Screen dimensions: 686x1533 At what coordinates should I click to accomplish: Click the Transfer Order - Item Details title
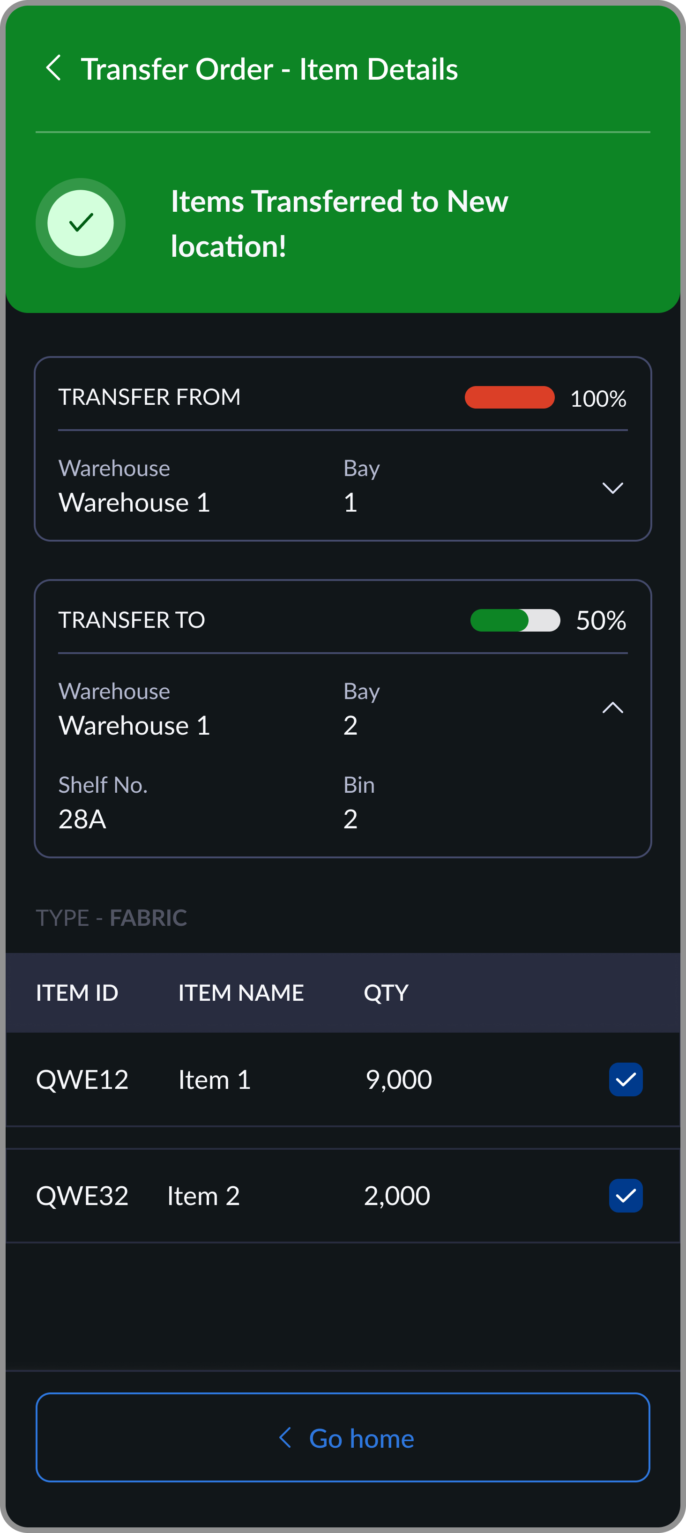tap(269, 68)
